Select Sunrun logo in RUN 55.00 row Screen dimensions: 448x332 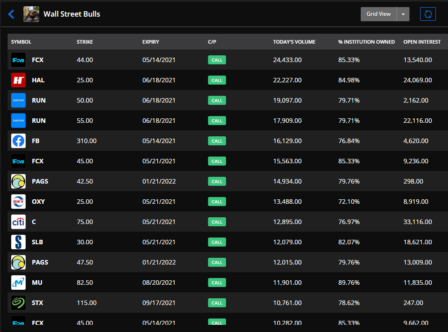18,121
